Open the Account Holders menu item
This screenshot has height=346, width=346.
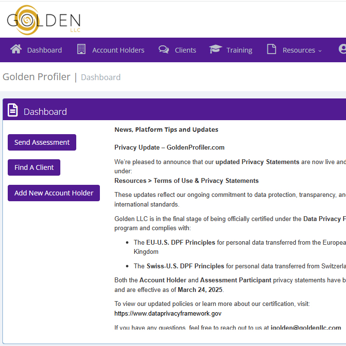[x=118, y=50]
